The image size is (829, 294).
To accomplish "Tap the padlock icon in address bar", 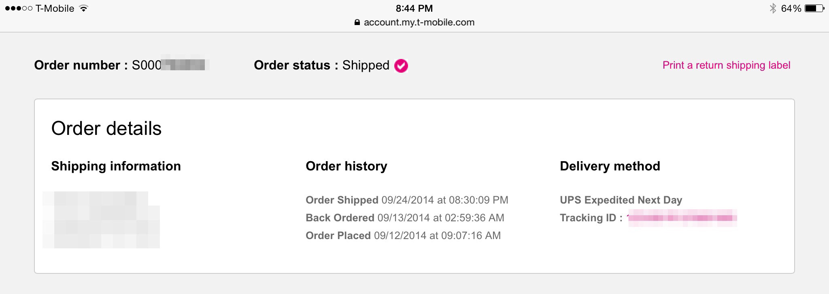I will [357, 23].
